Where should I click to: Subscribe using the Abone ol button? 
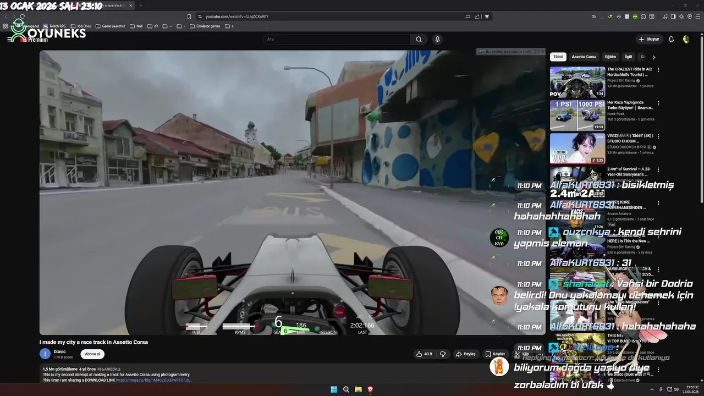92,354
